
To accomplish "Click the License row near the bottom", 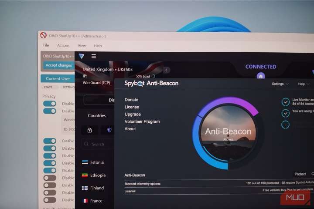I will 219,191.
